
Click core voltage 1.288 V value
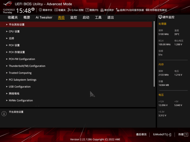[178, 44]
